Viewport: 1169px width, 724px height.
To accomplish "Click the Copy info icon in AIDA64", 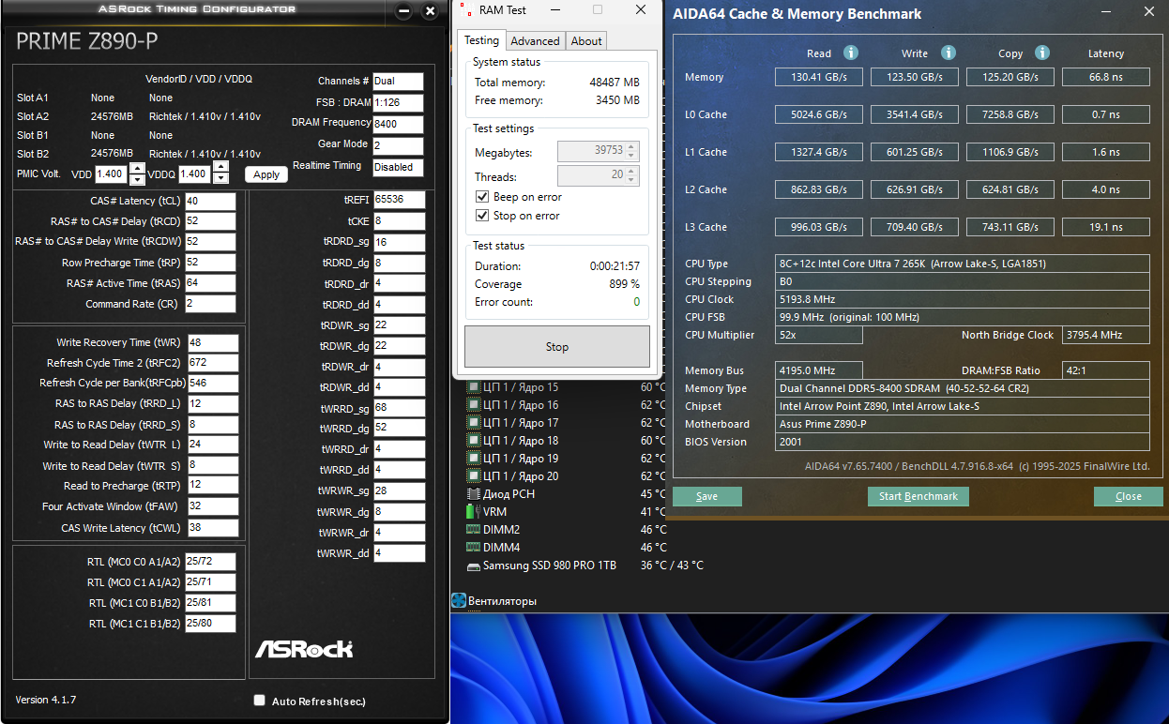I will 1042,53.
